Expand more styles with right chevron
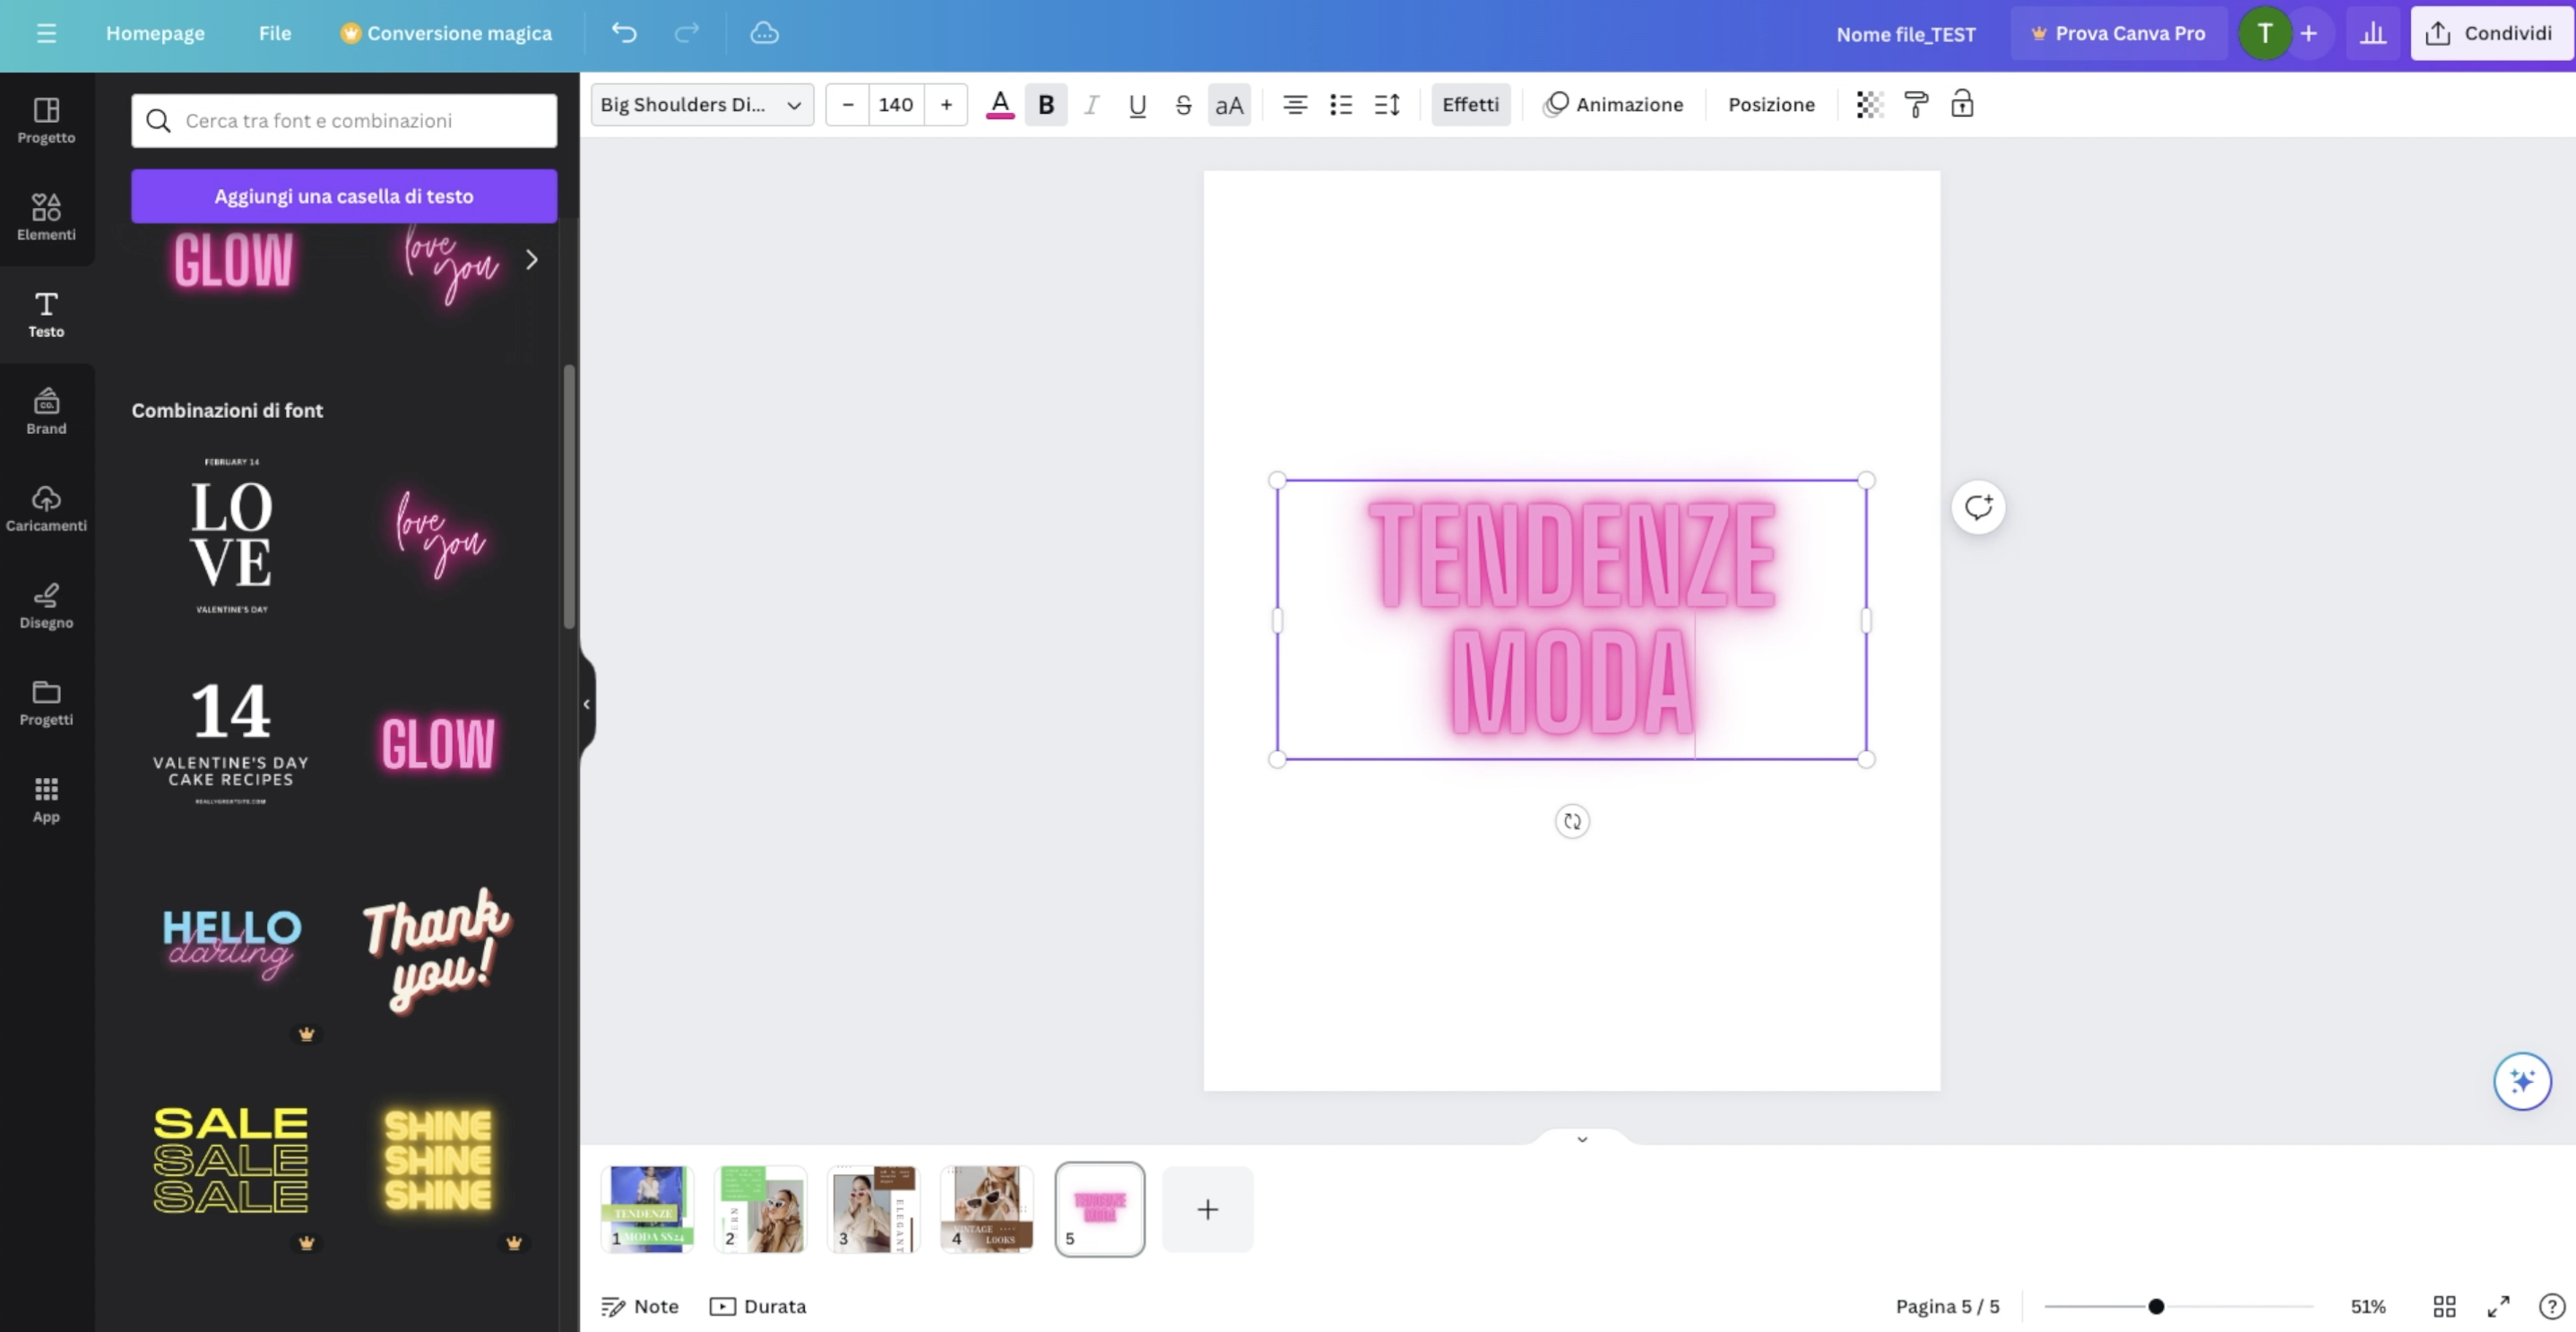2576x1332 pixels. (x=532, y=260)
